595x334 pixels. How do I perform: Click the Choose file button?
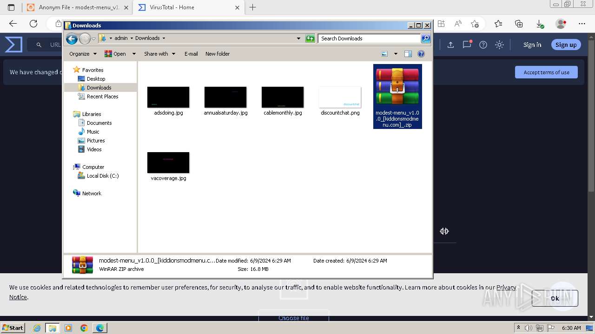(x=294, y=318)
